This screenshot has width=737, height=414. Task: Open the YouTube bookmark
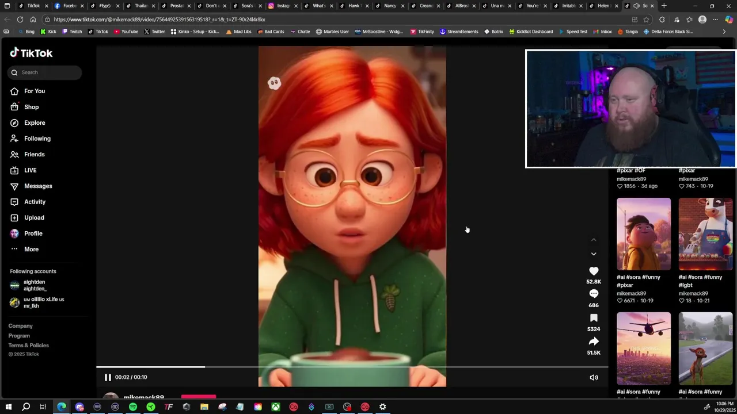click(126, 32)
